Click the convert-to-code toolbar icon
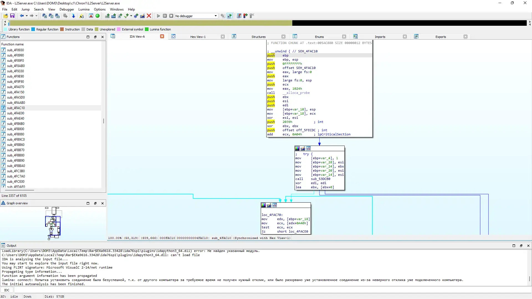 (107, 16)
